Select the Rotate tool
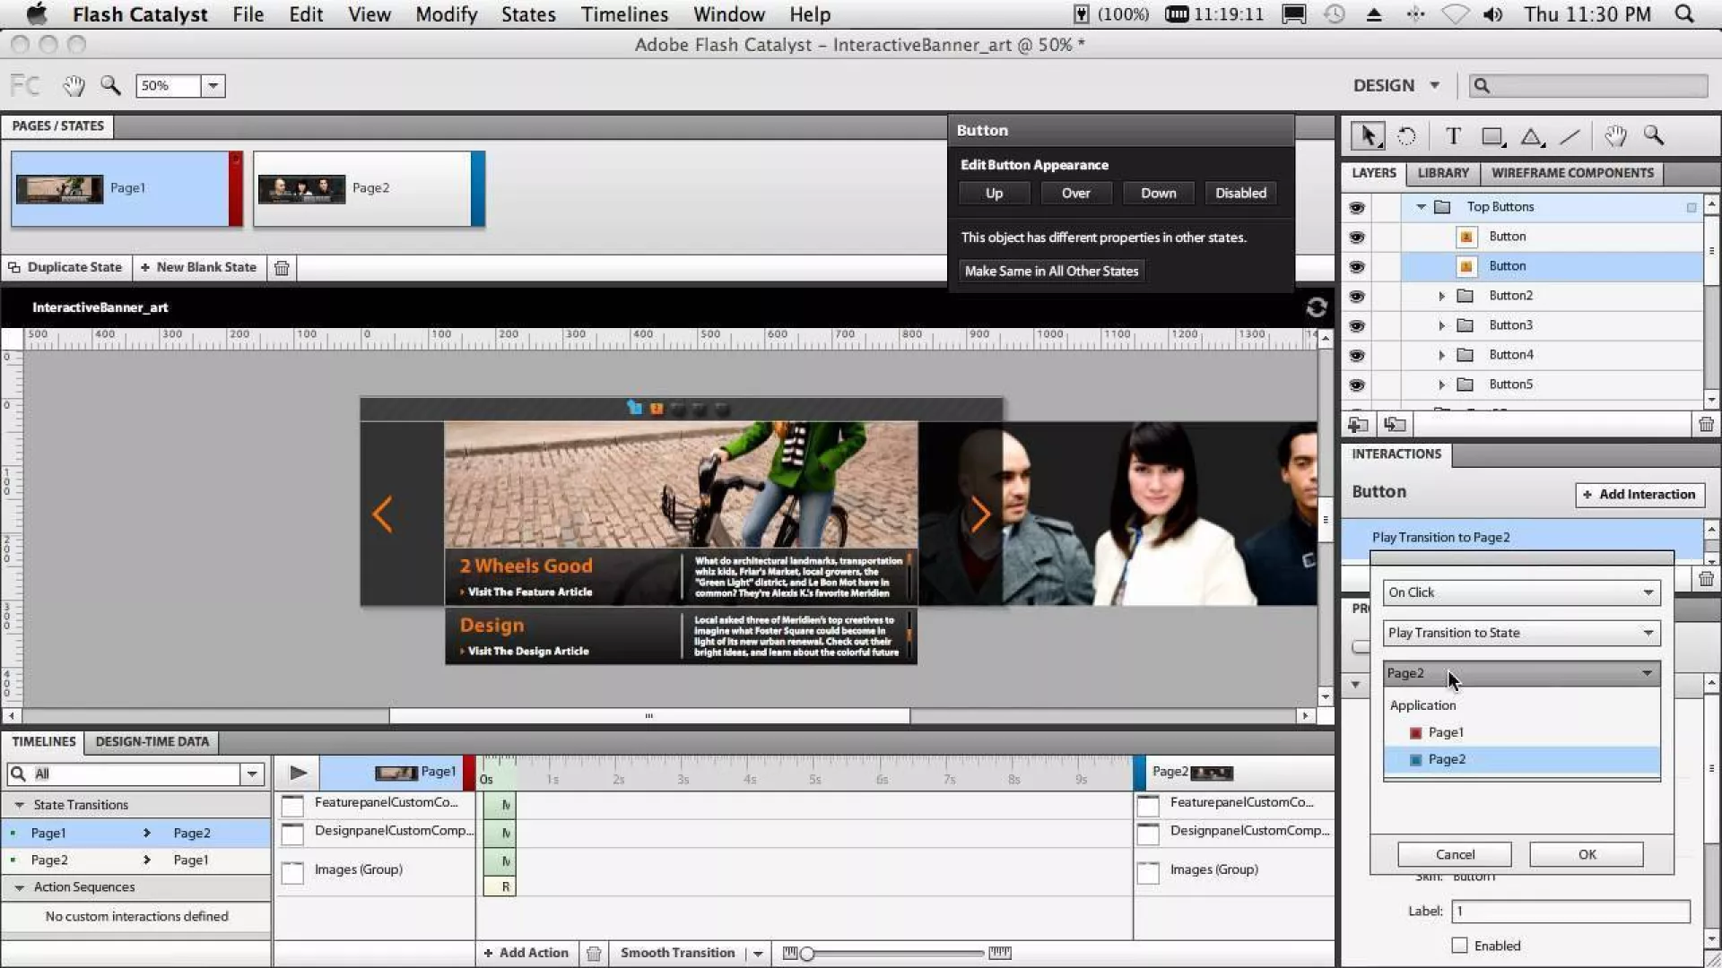Viewport: 1722px width, 968px height. tap(1406, 136)
